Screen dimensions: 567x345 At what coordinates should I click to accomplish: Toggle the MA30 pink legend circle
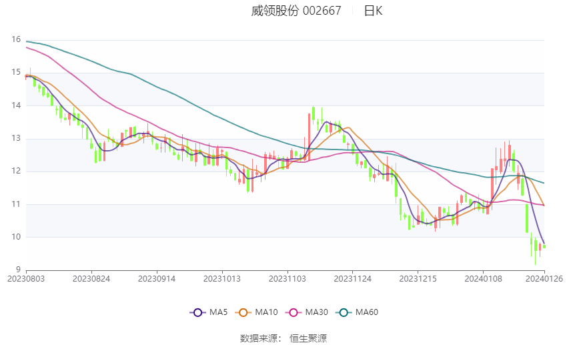point(294,312)
